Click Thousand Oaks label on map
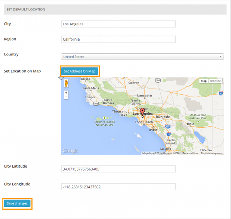The height and width of the screenshot is (219, 231). (120, 113)
